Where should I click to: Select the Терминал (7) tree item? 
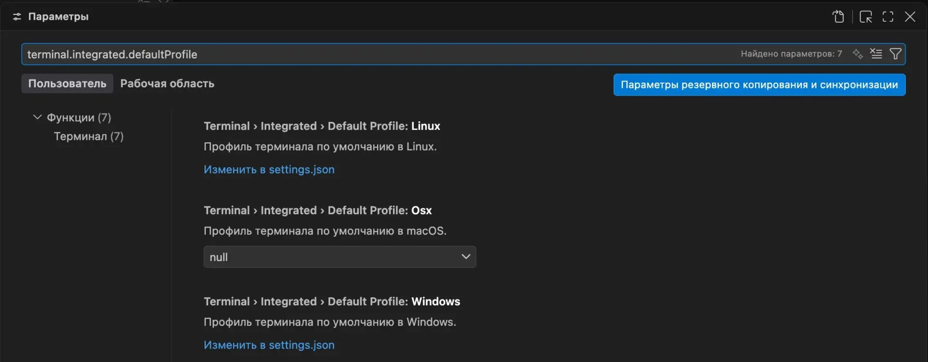click(88, 136)
